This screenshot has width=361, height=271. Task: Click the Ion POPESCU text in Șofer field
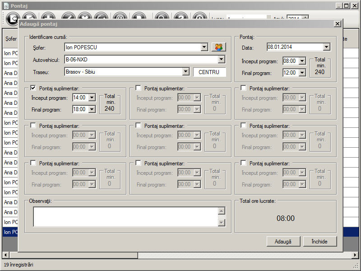coord(81,47)
